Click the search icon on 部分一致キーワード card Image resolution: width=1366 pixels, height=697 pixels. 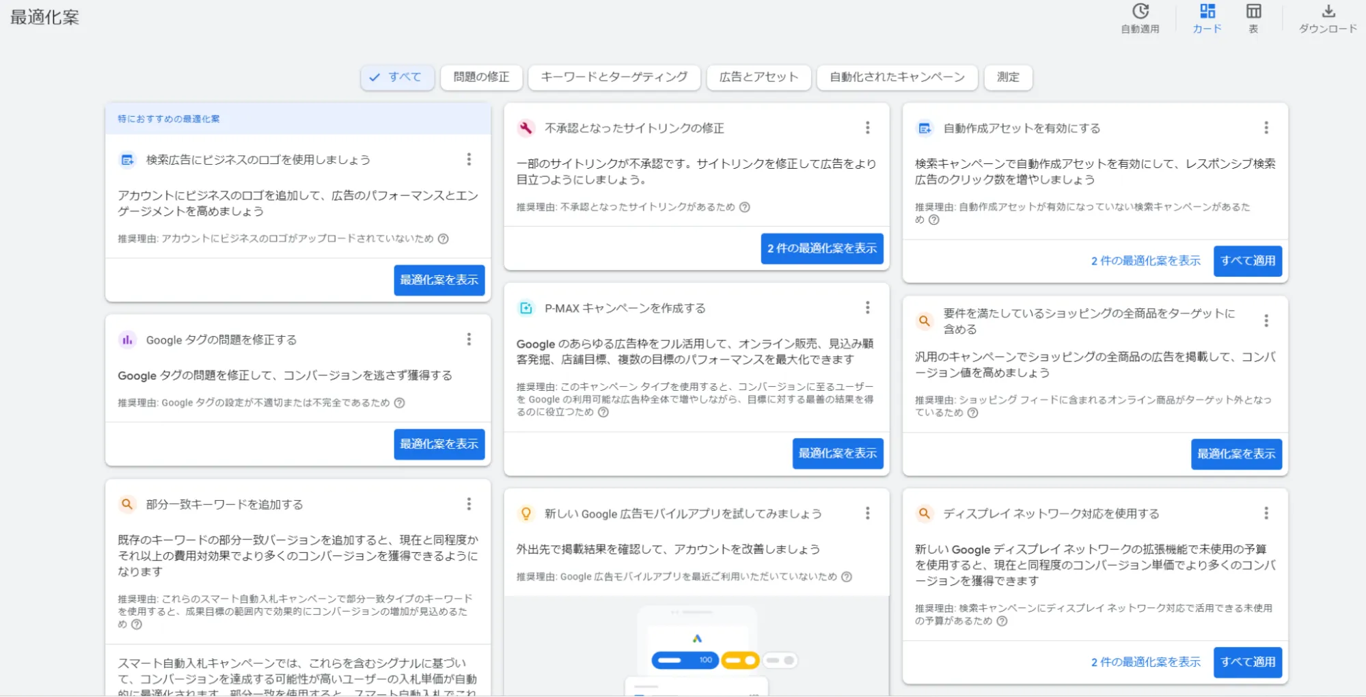(127, 504)
